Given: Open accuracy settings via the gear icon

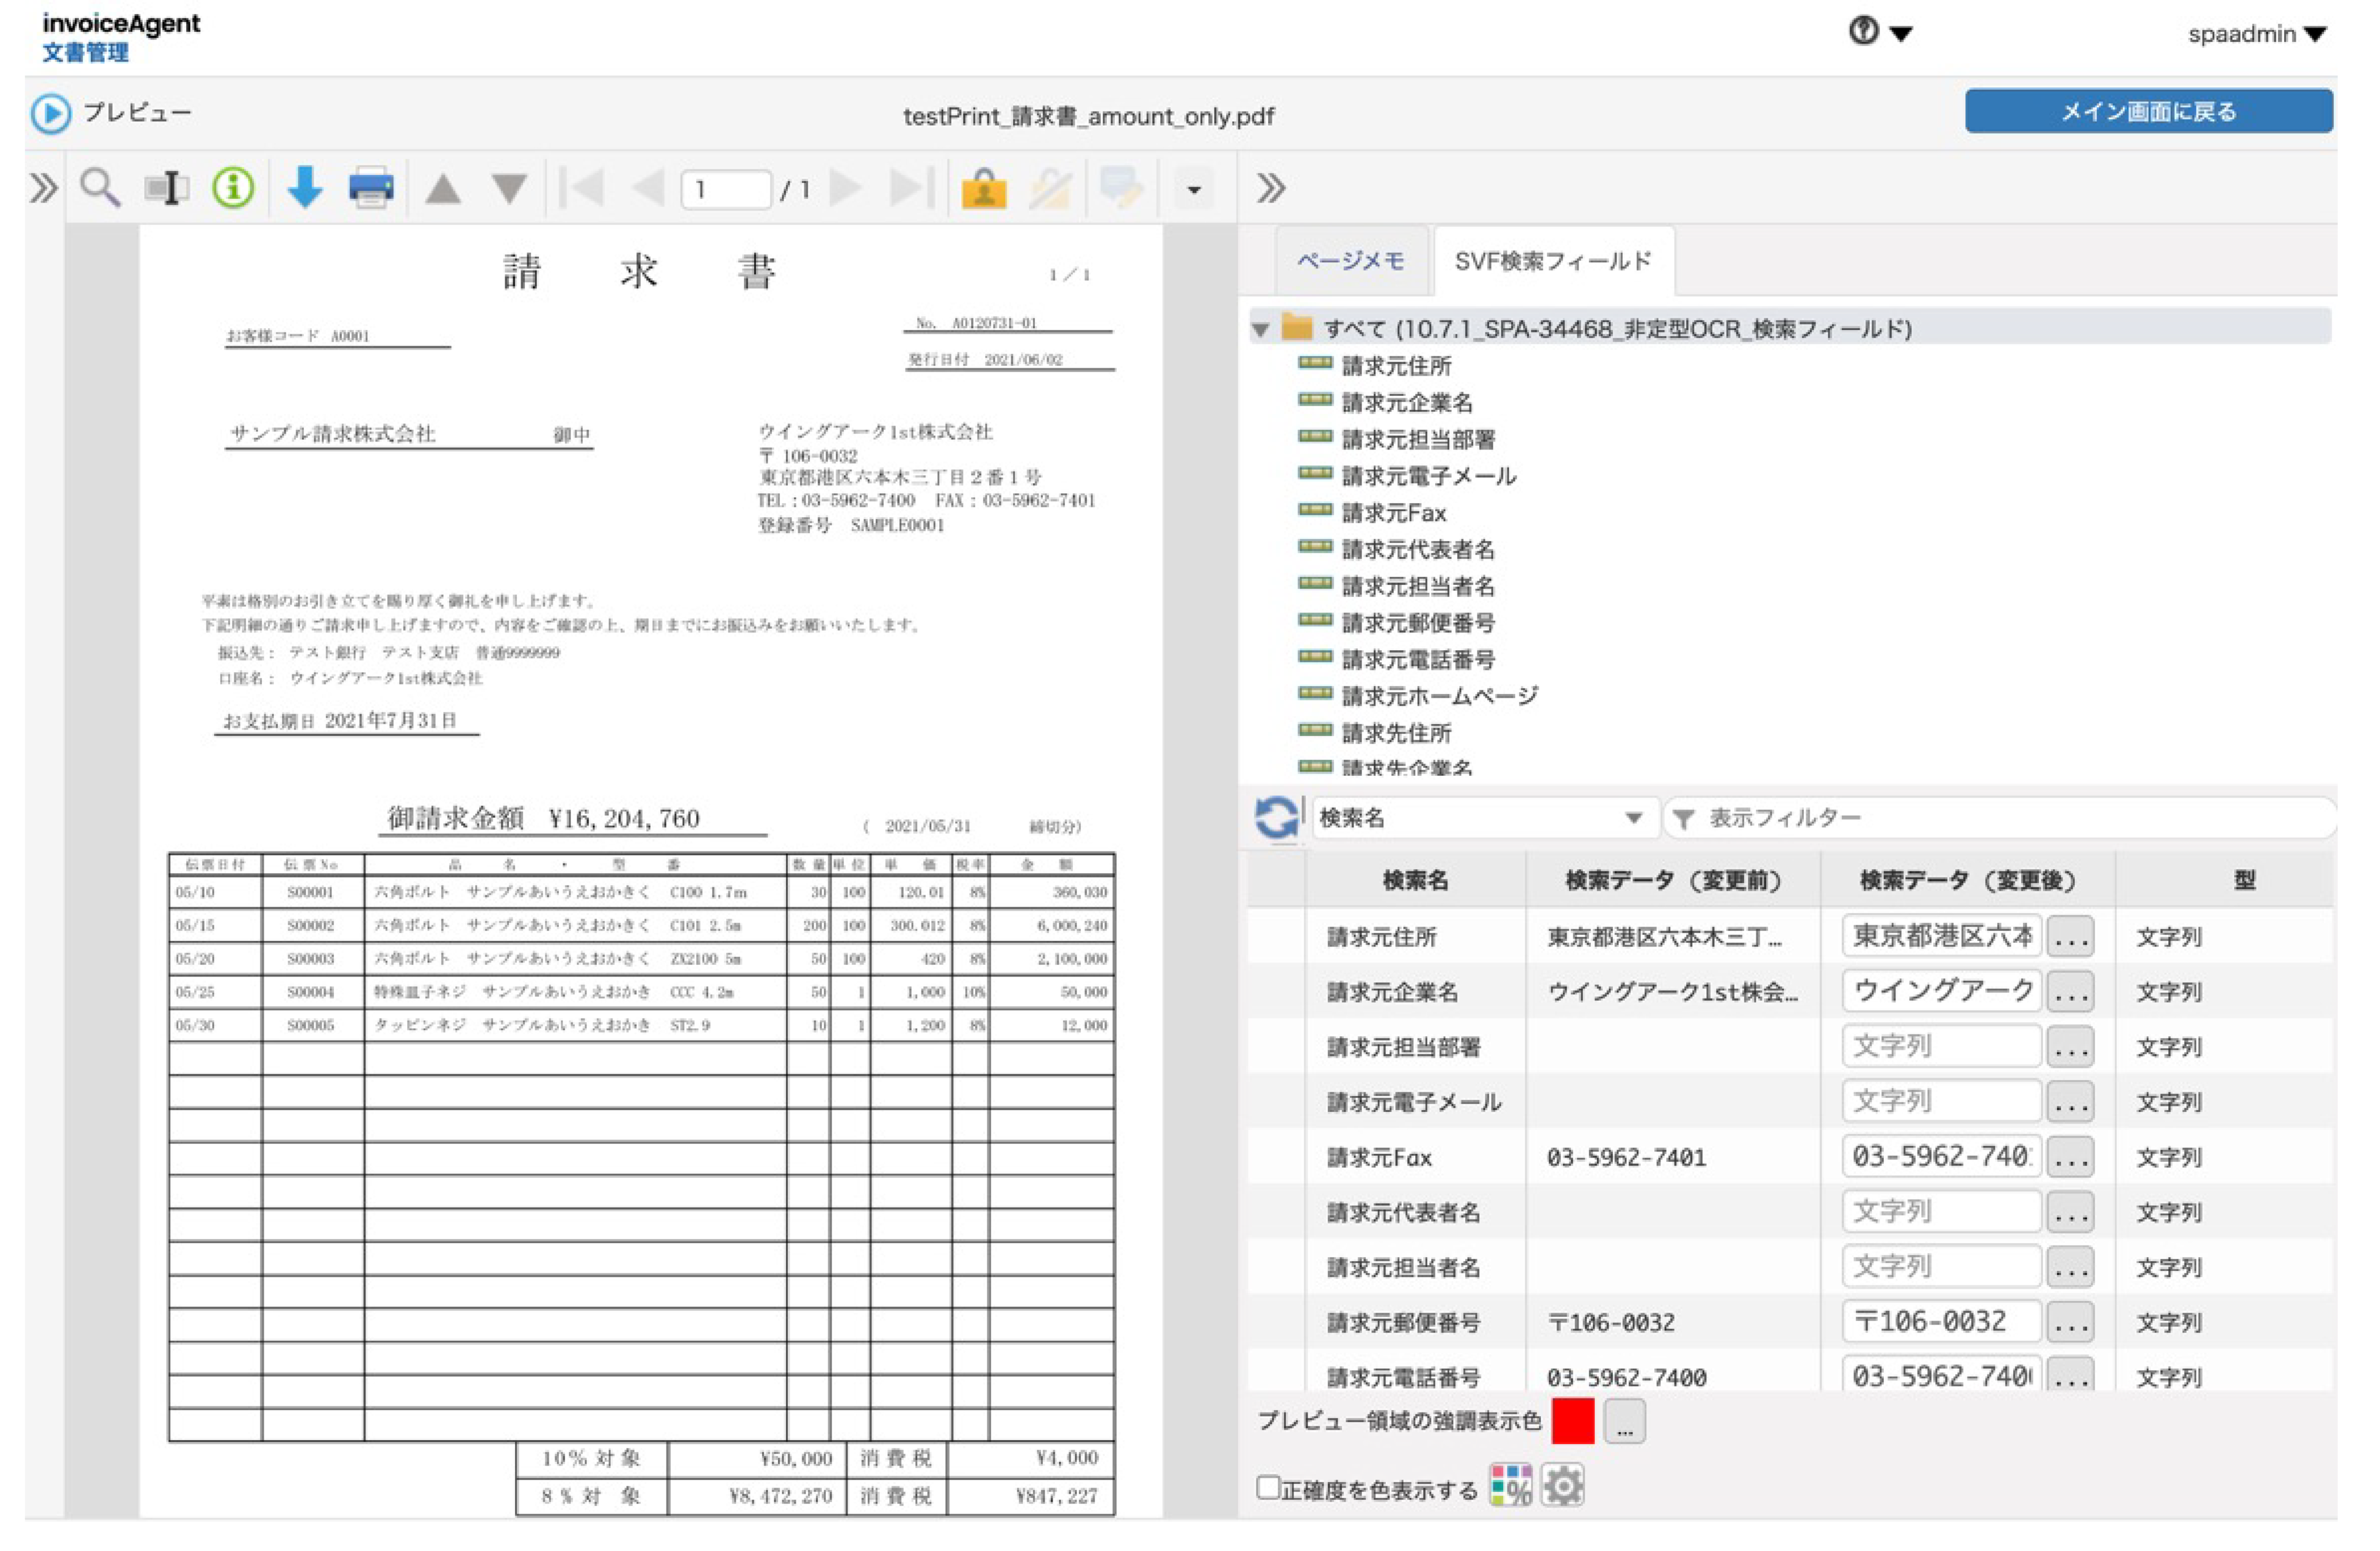Looking at the screenshot, I should point(1563,1486).
